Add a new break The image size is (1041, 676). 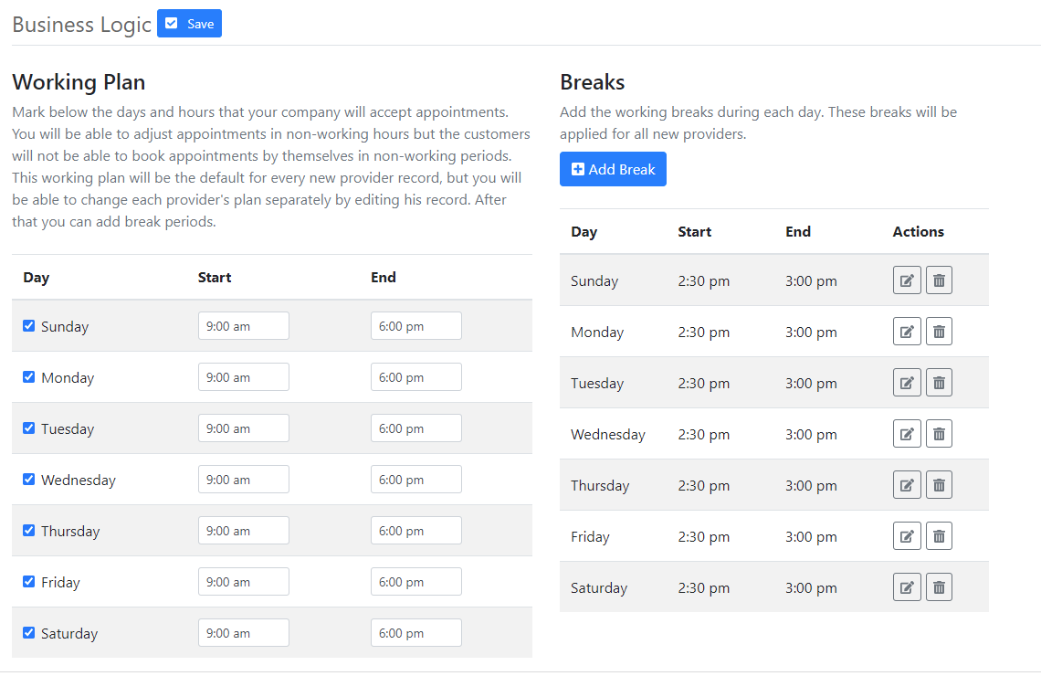click(x=613, y=169)
